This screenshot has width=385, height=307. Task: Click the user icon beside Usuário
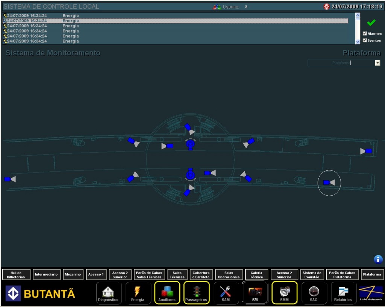pos(217,7)
